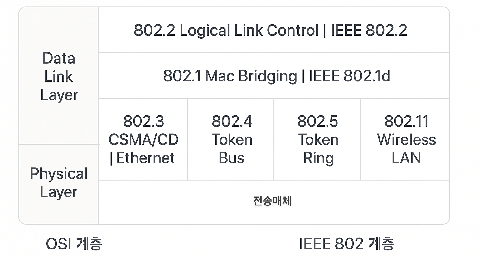Click the word Wireless
Image resolution: width=479 pixels, height=256 pixels.
pyautogui.click(x=406, y=140)
